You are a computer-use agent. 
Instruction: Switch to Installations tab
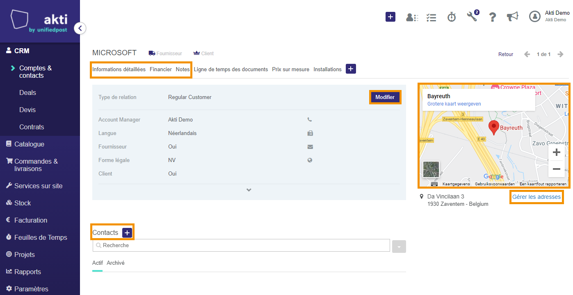(x=328, y=69)
